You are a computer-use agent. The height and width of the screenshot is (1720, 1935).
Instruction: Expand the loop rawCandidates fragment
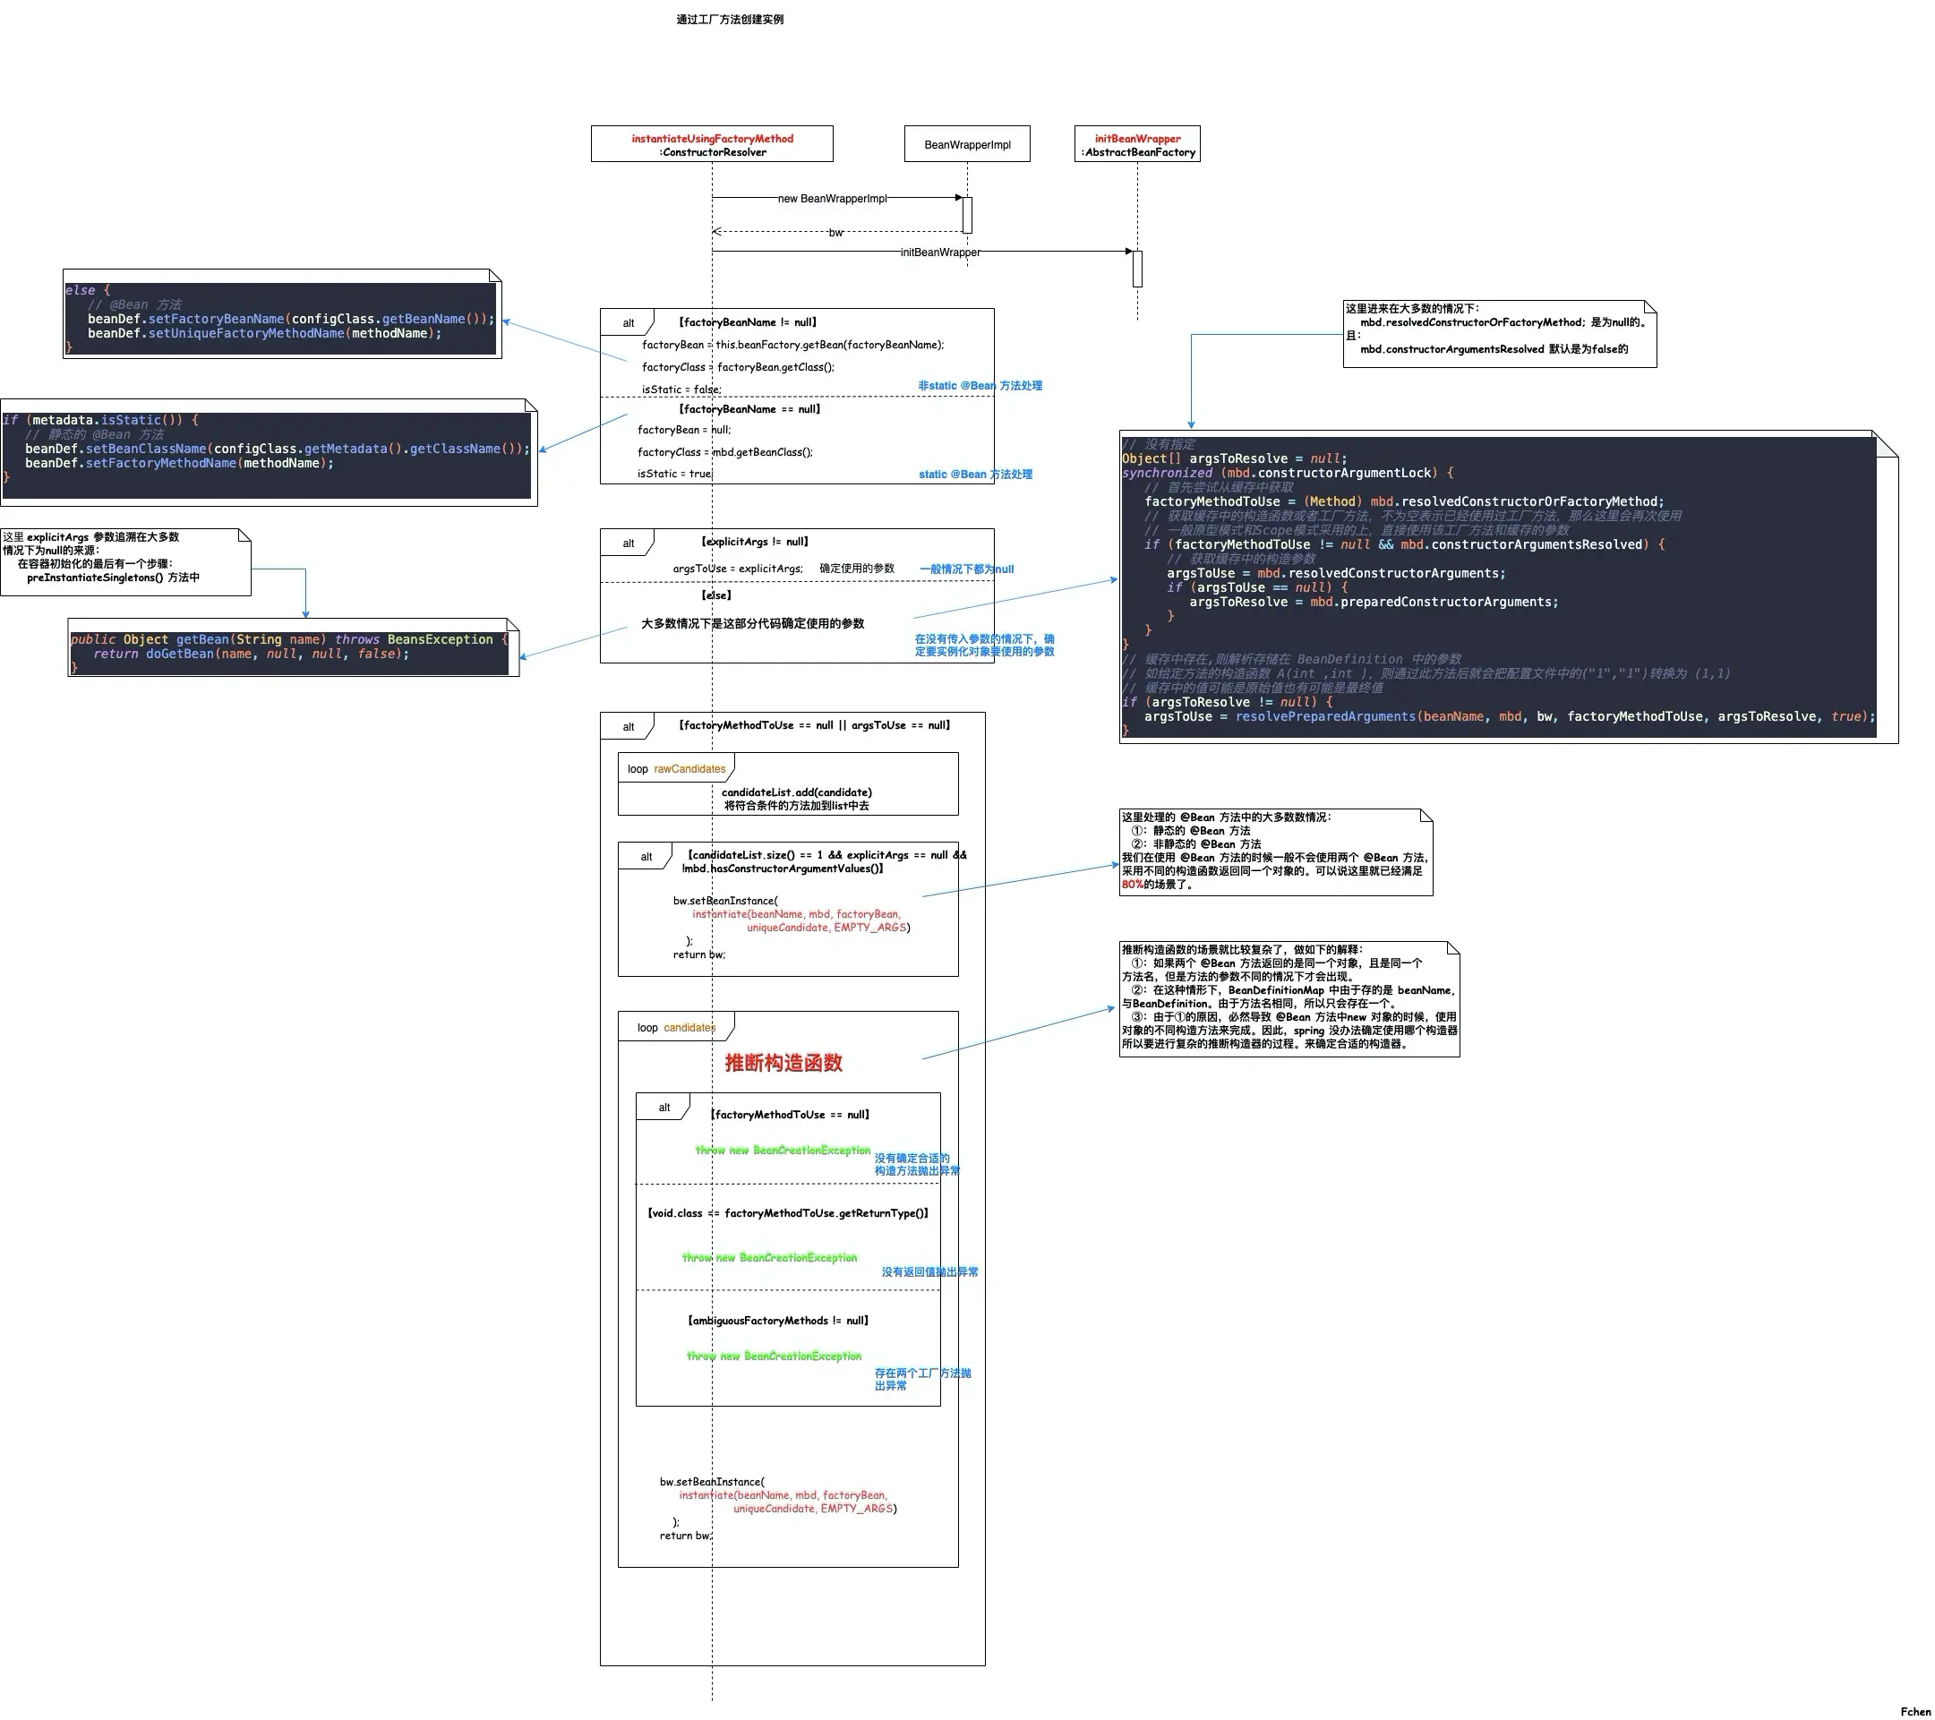coord(676,767)
